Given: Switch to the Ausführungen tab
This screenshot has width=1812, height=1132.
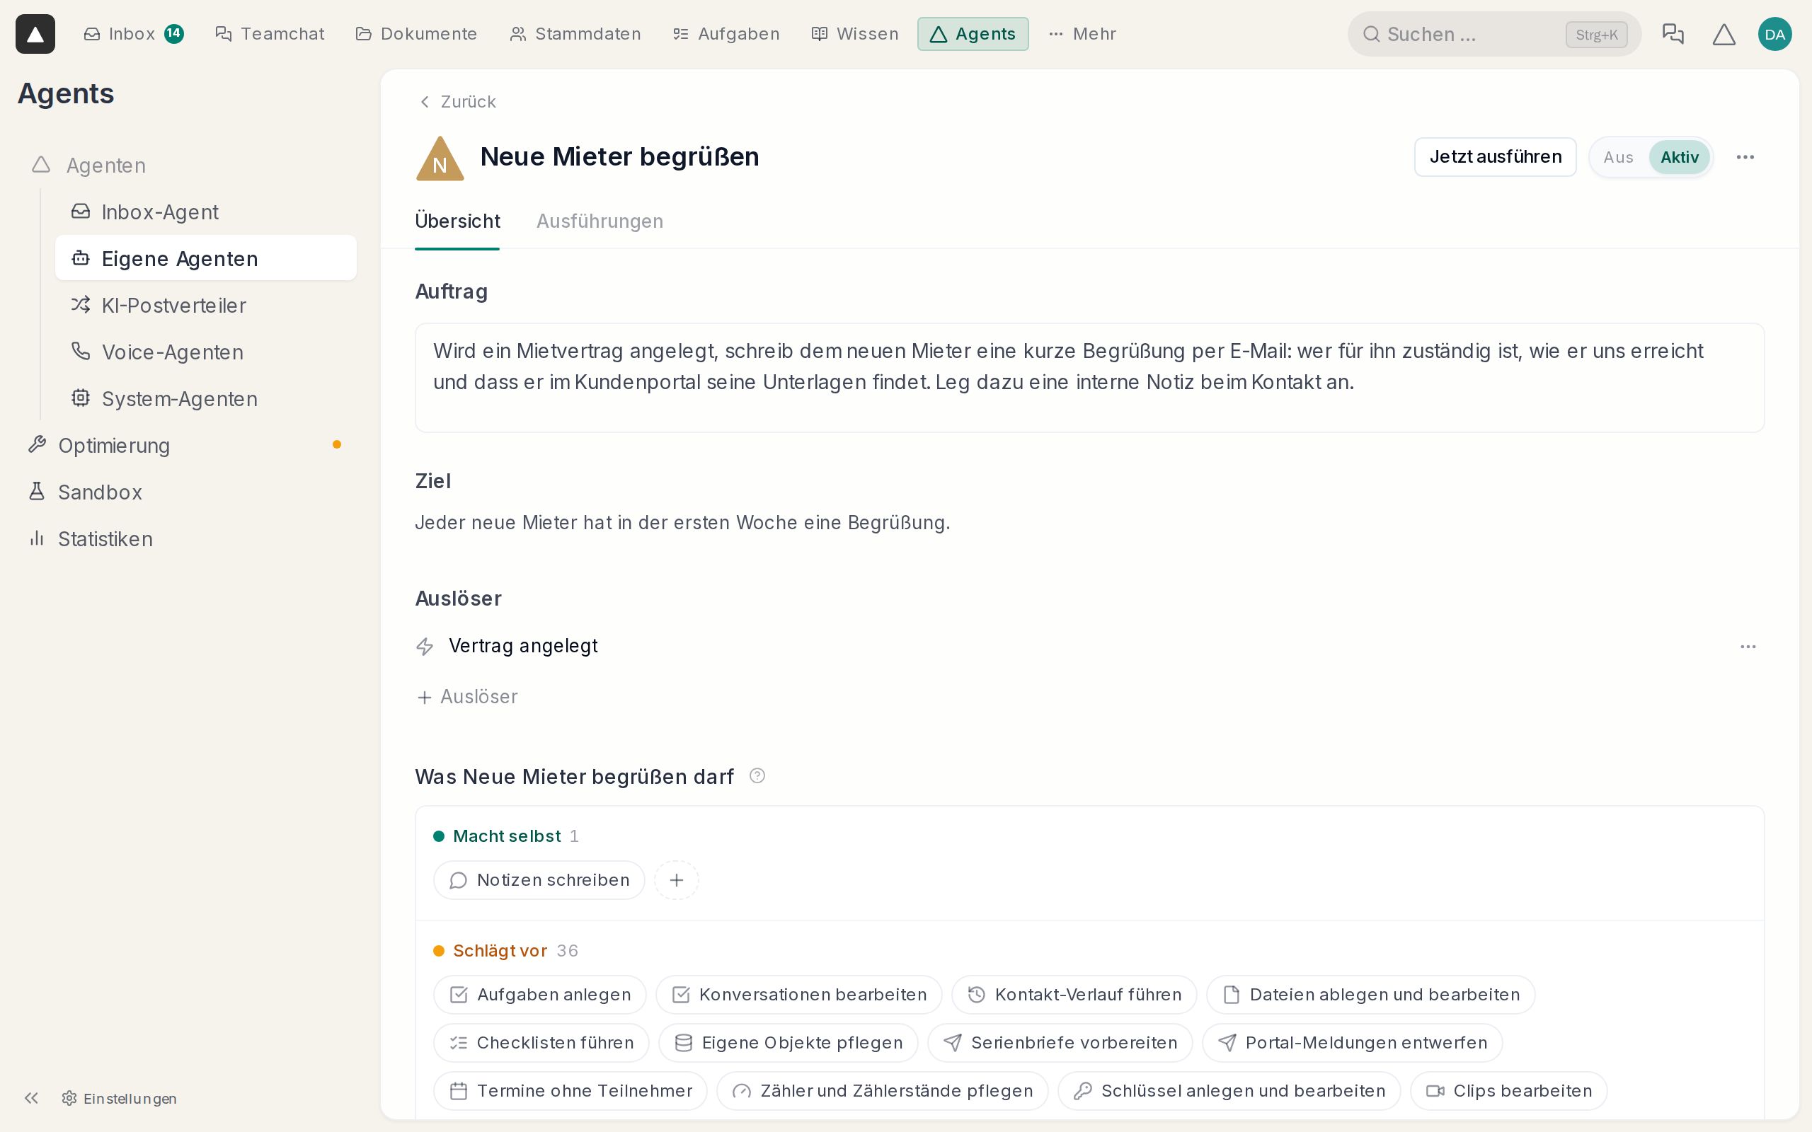Looking at the screenshot, I should (600, 221).
